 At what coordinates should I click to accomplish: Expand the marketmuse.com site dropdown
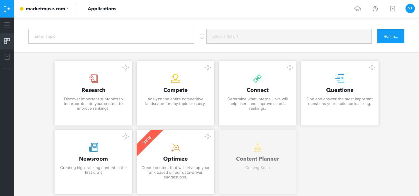68,9
